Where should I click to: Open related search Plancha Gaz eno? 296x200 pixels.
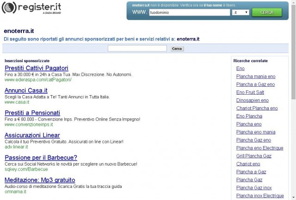coord(253,140)
